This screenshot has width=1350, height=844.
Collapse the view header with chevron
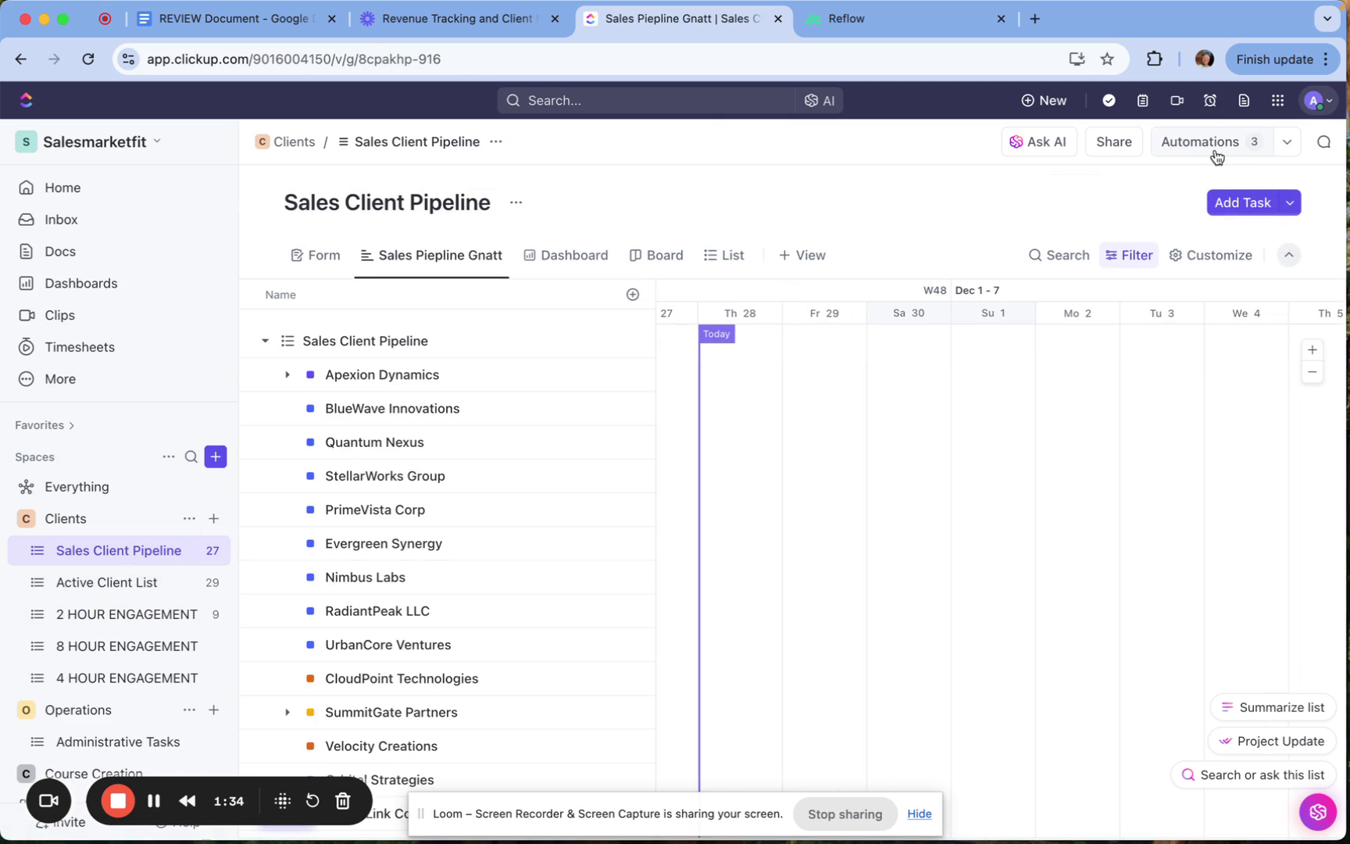1288,256
